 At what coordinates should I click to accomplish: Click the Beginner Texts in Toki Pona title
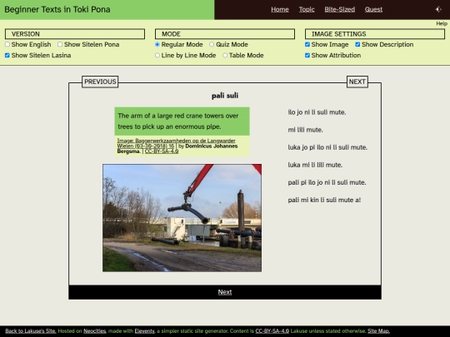(57, 9)
